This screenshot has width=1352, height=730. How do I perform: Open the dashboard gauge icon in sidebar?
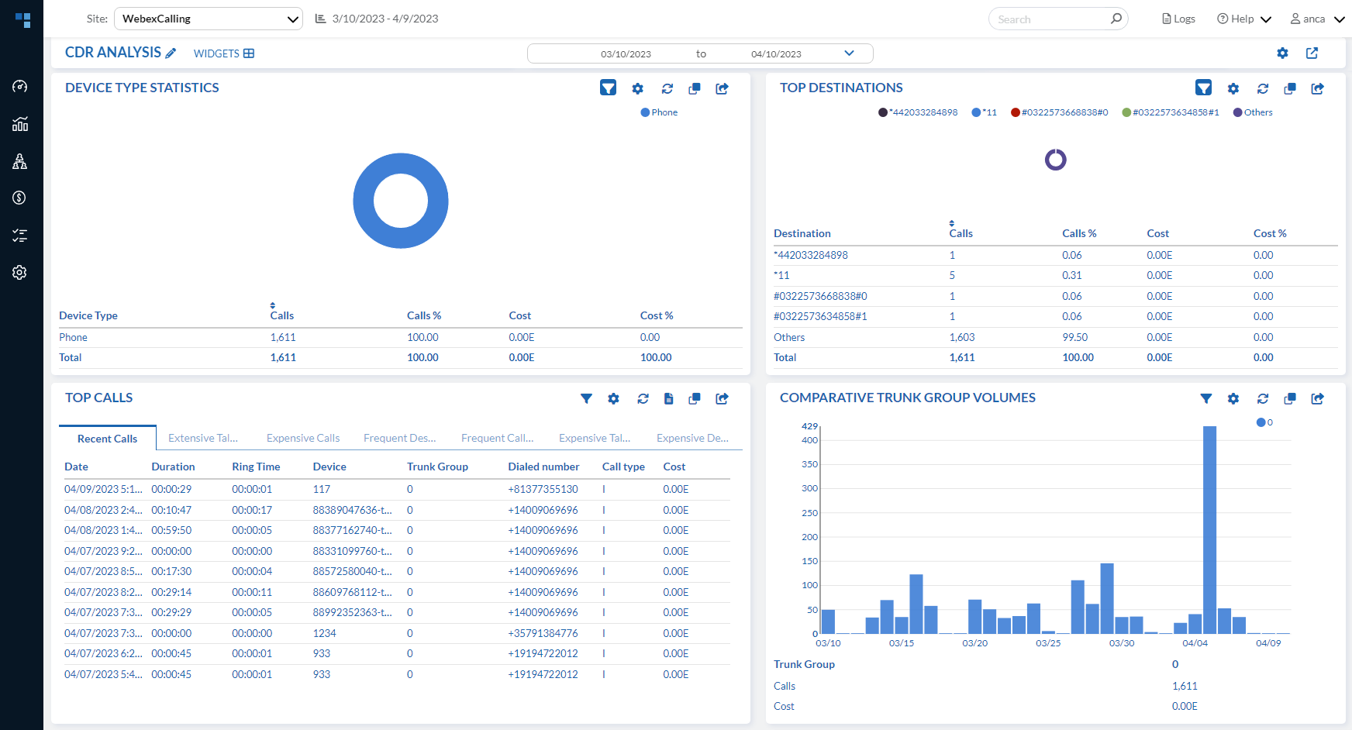20,86
